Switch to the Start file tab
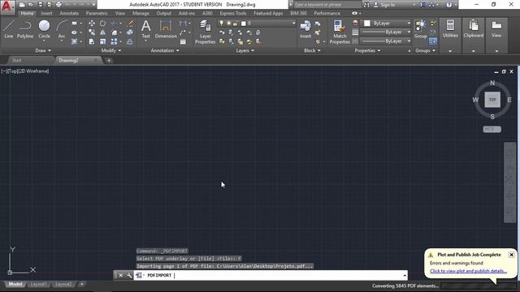Viewport: 520px width, 292px height. (16, 60)
